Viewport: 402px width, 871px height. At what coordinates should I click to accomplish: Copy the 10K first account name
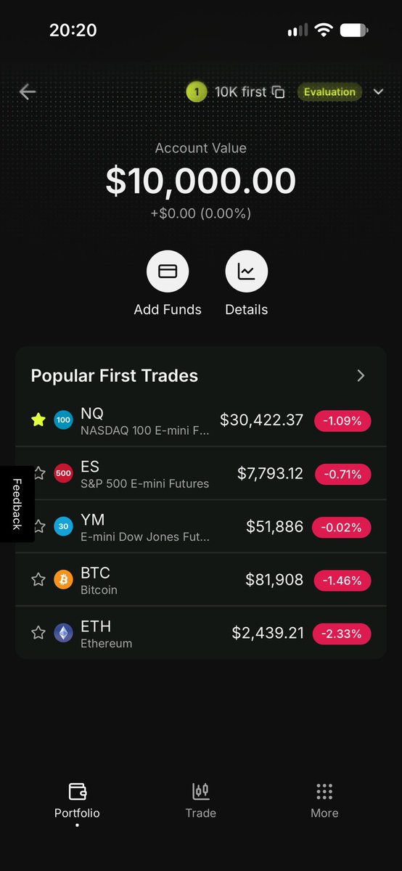click(279, 92)
